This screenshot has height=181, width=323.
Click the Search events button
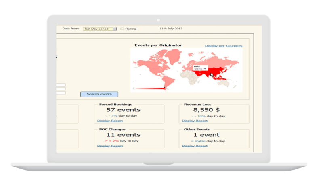coord(99,94)
